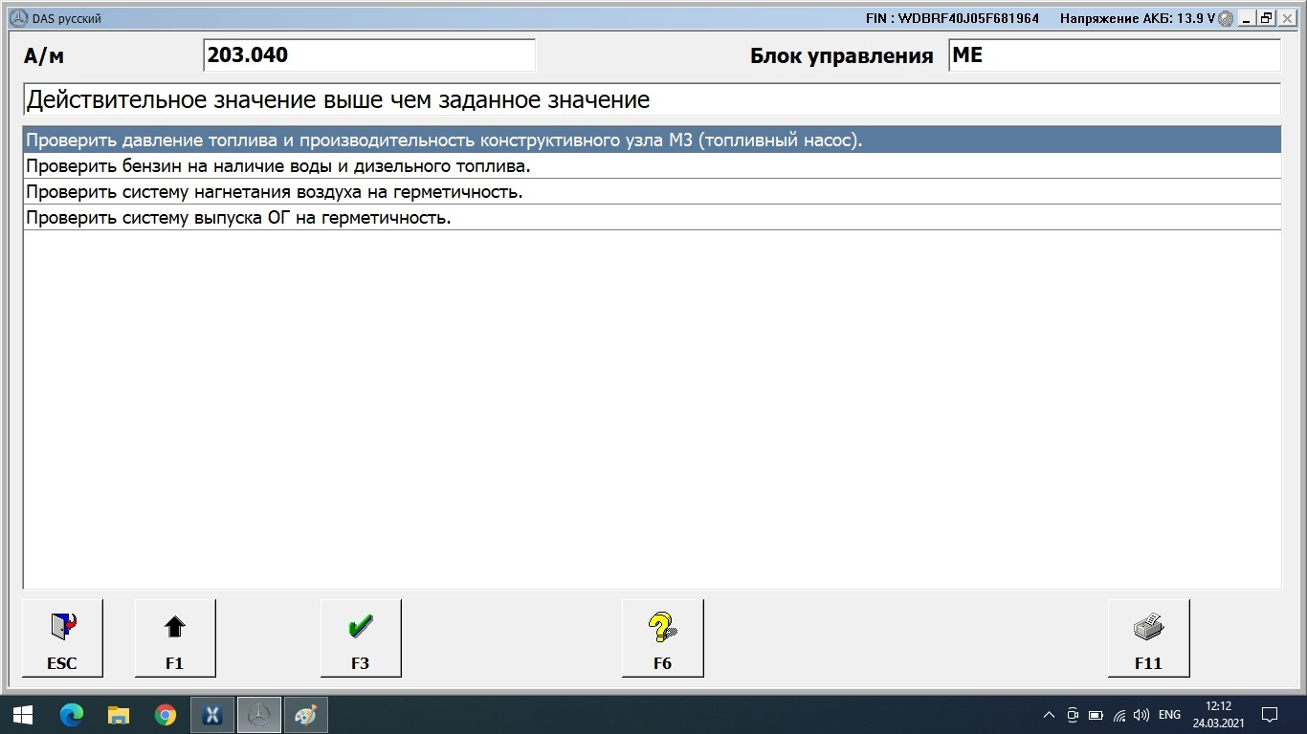The width and height of the screenshot is (1307, 734).
Task: Open the notification center
Action: pos(1270,714)
